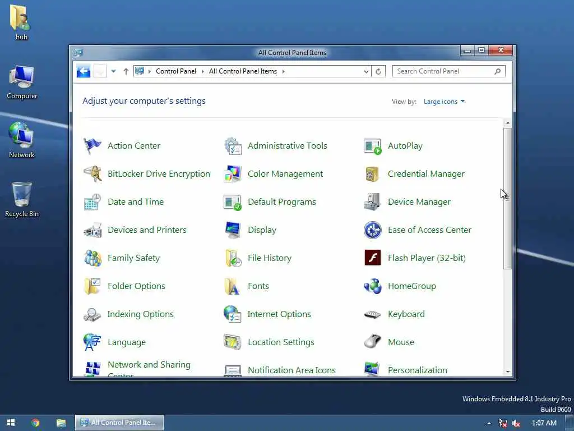This screenshot has height=431, width=574.
Task: Open the Display monitor icon
Action: click(x=233, y=230)
